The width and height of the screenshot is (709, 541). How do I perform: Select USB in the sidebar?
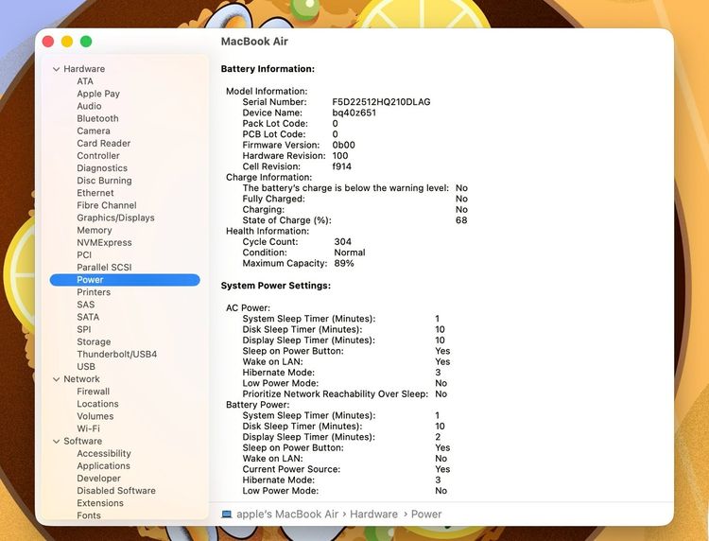point(86,367)
